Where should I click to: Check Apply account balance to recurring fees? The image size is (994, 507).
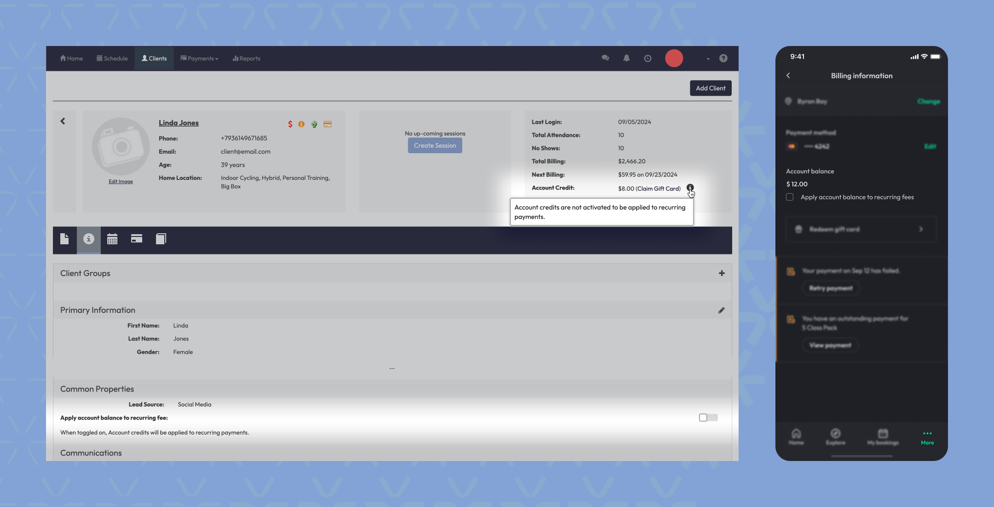(x=790, y=197)
